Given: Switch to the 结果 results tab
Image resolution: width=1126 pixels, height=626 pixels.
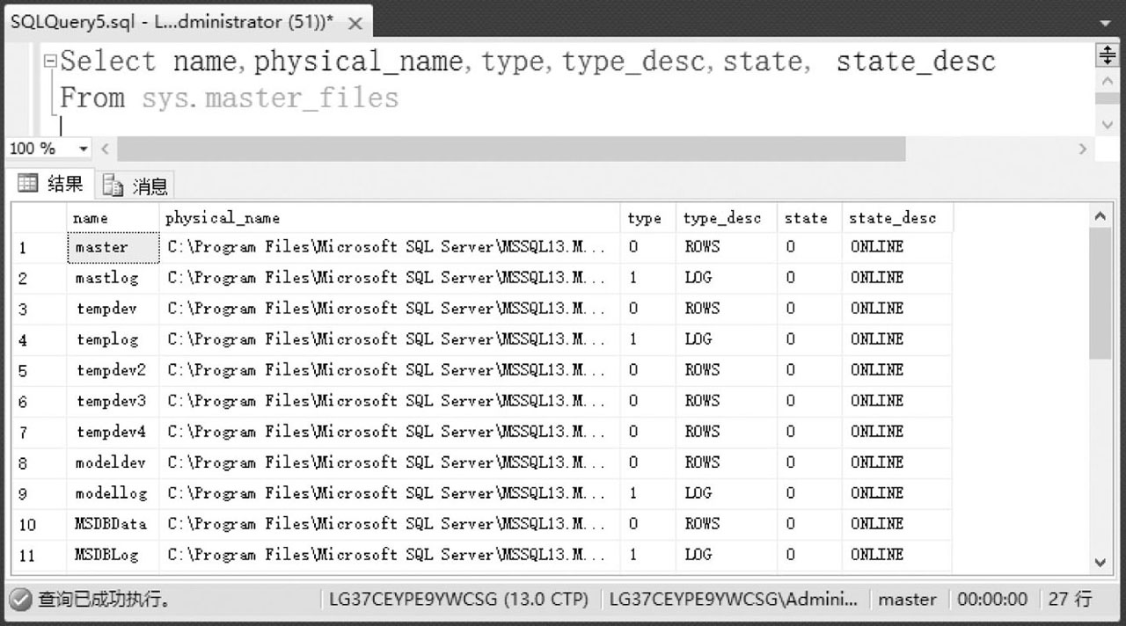Looking at the screenshot, I should 52,184.
